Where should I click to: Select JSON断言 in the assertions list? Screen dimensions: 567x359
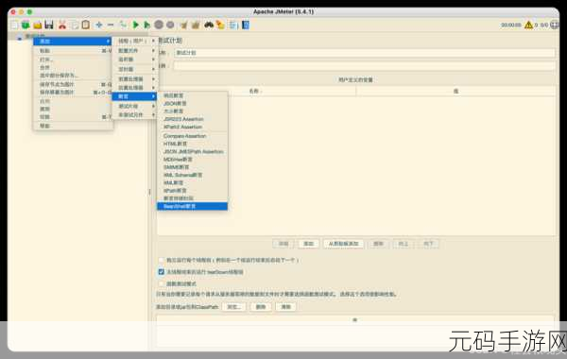(x=193, y=103)
